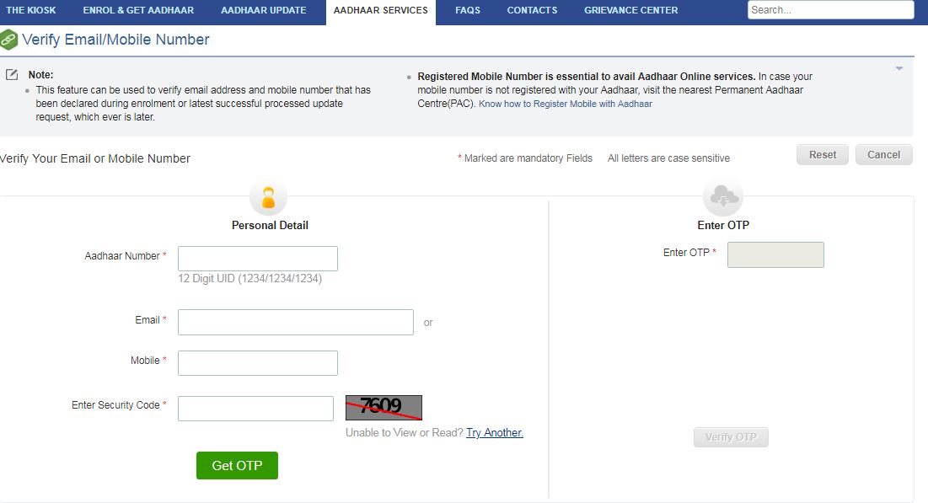Switch to the FAQS tab
The image size is (928, 503).
(467, 10)
